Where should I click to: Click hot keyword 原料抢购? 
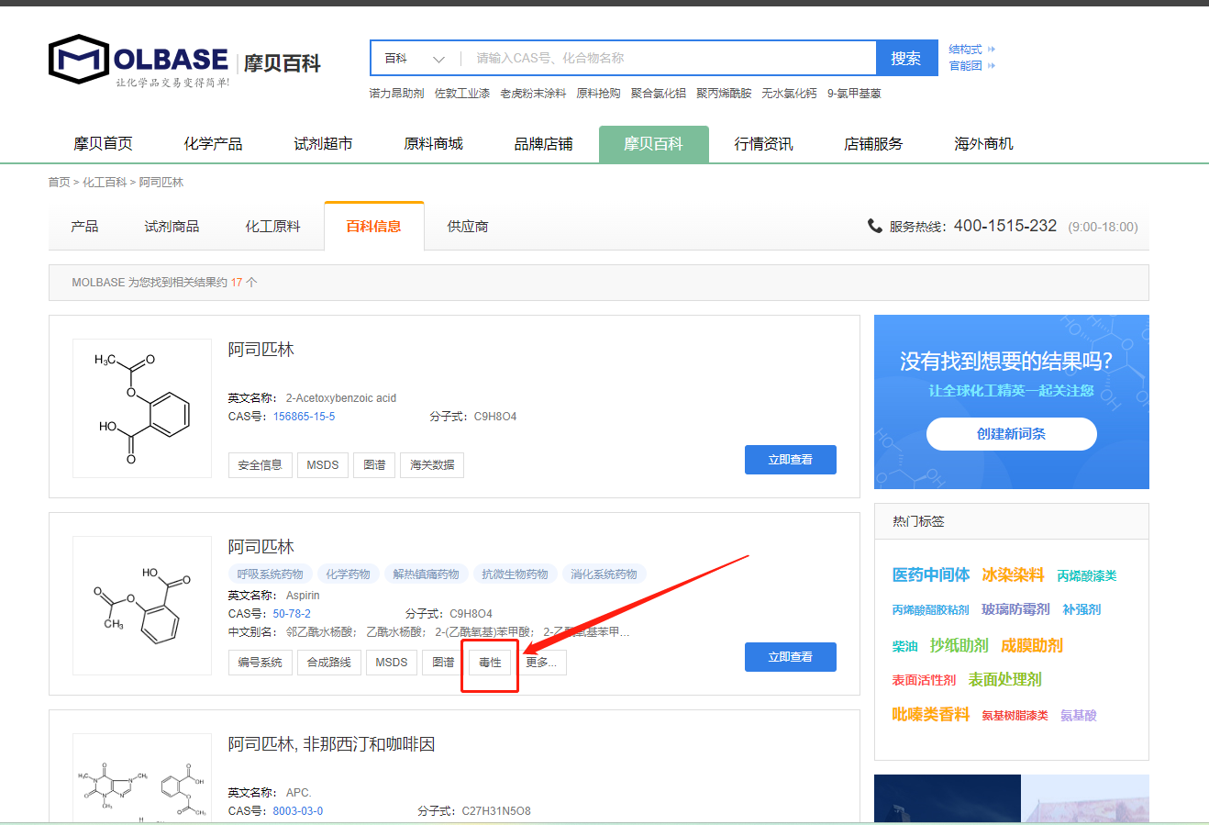[x=598, y=94]
